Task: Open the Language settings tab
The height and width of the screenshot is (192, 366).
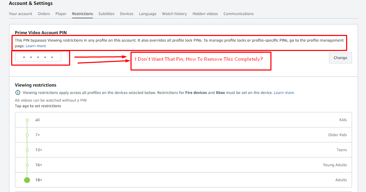Action: pos(148,14)
